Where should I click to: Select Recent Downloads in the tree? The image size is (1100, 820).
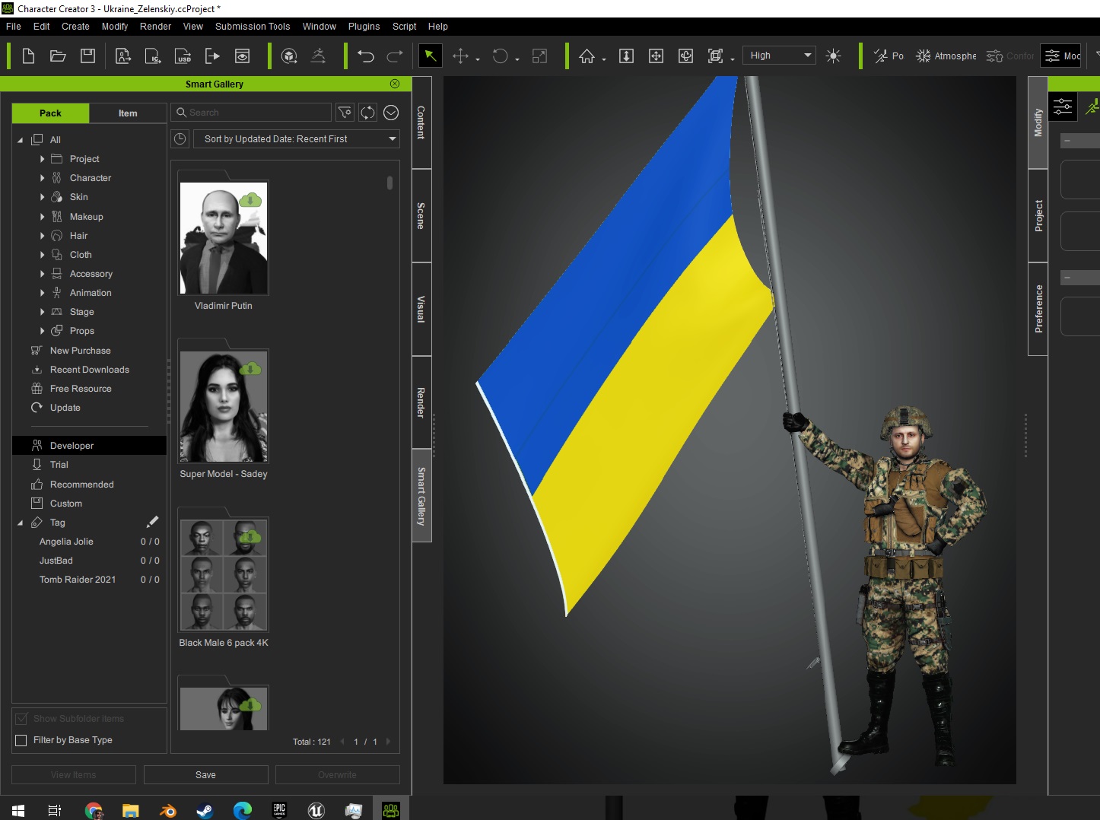pos(89,370)
